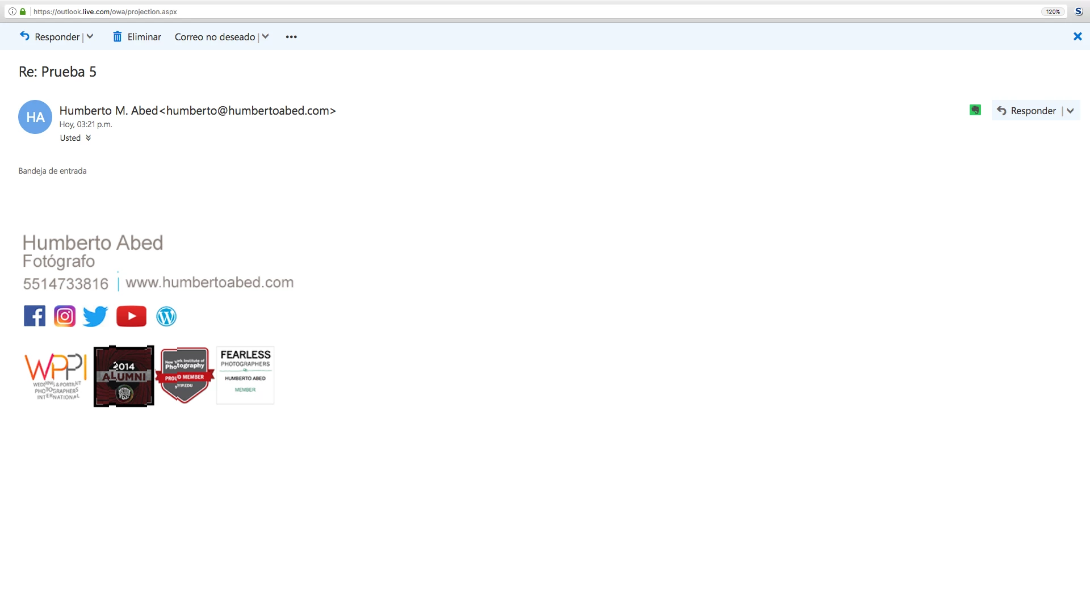Image resolution: width=1090 pixels, height=613 pixels.
Task: Click the trash Eliminar icon
Action: (x=118, y=37)
